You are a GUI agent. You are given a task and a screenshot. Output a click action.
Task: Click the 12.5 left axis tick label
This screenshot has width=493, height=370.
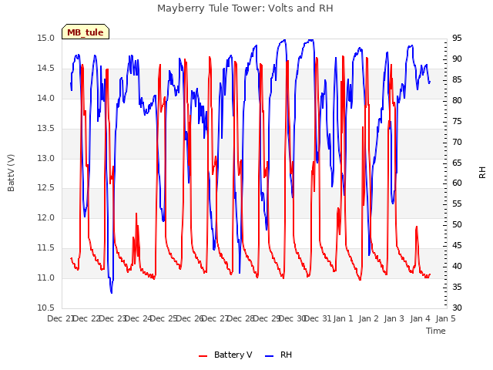(x=45, y=188)
